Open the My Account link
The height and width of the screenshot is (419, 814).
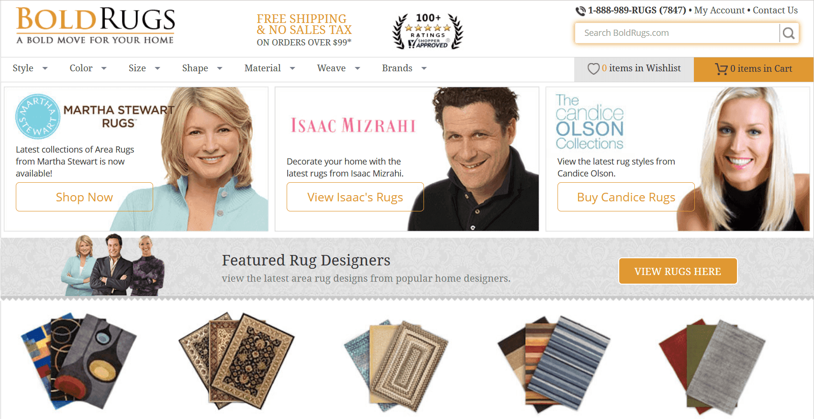719,11
